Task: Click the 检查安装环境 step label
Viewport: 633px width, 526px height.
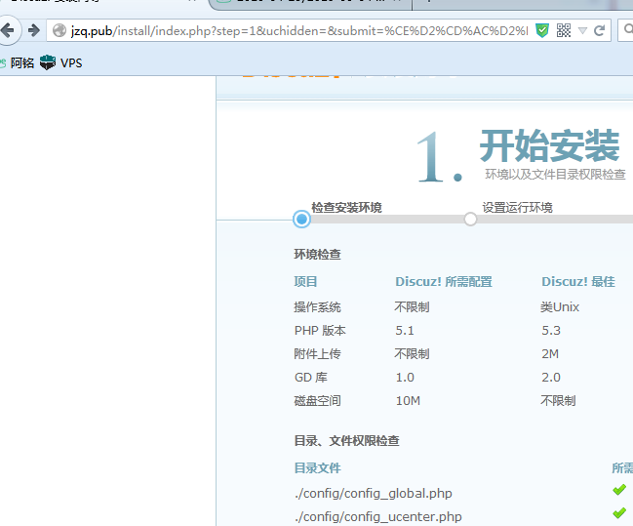Action: (346, 208)
